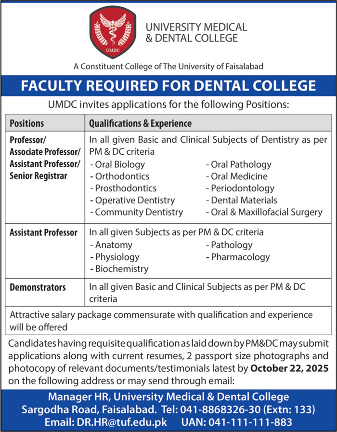
Task: Click the 'Faculty Required for Dental College' banner
Action: coord(168,86)
